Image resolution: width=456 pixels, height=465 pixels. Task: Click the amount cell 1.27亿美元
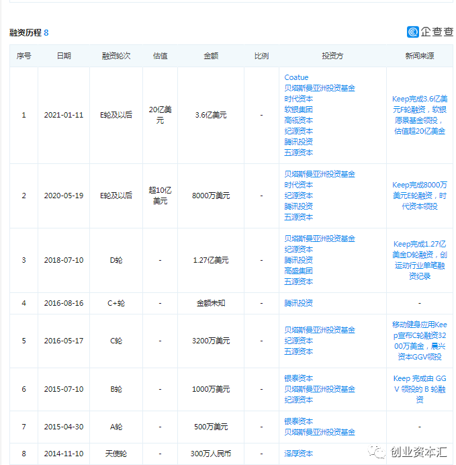point(211,260)
